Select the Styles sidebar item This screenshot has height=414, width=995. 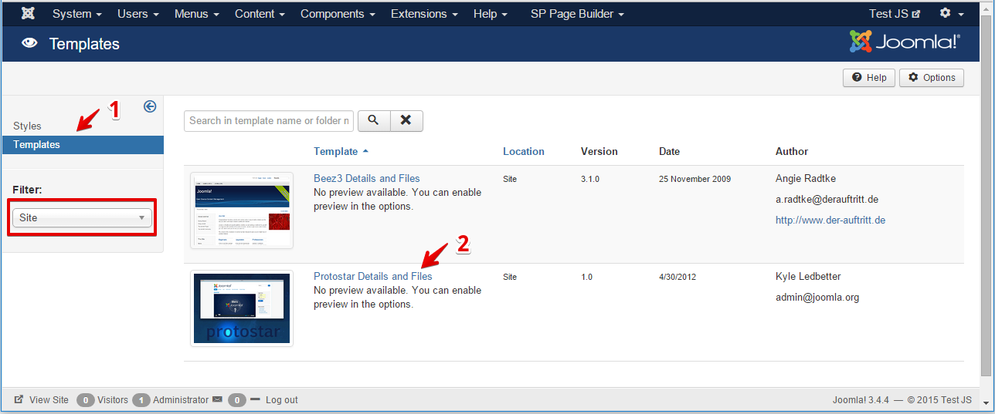click(x=28, y=126)
